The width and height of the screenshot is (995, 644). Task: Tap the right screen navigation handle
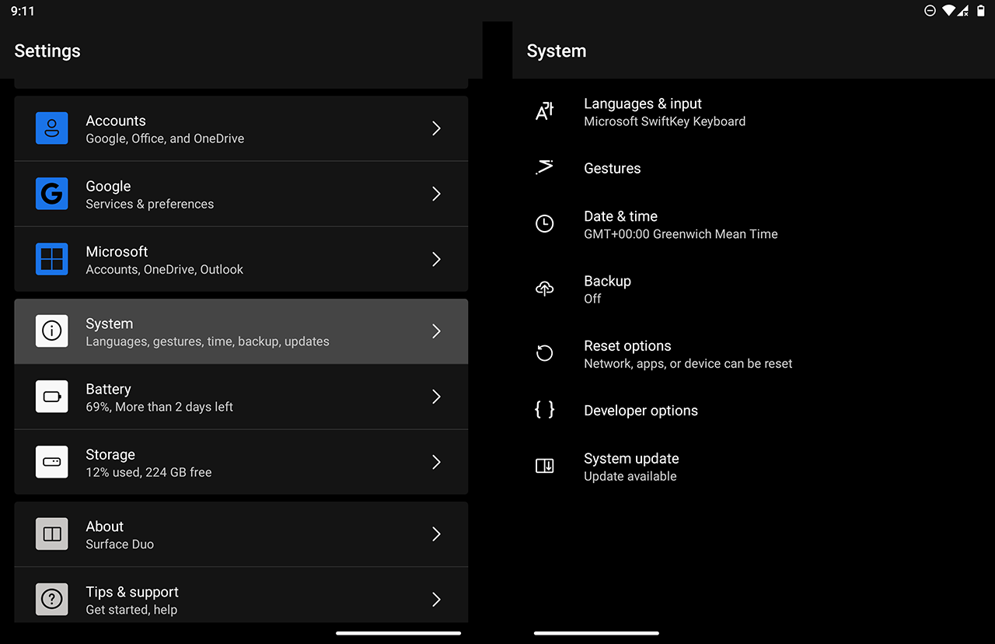[596, 633]
